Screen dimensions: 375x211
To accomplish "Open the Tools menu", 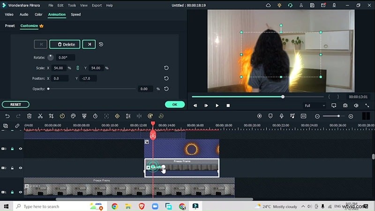I will click(x=72, y=6).
